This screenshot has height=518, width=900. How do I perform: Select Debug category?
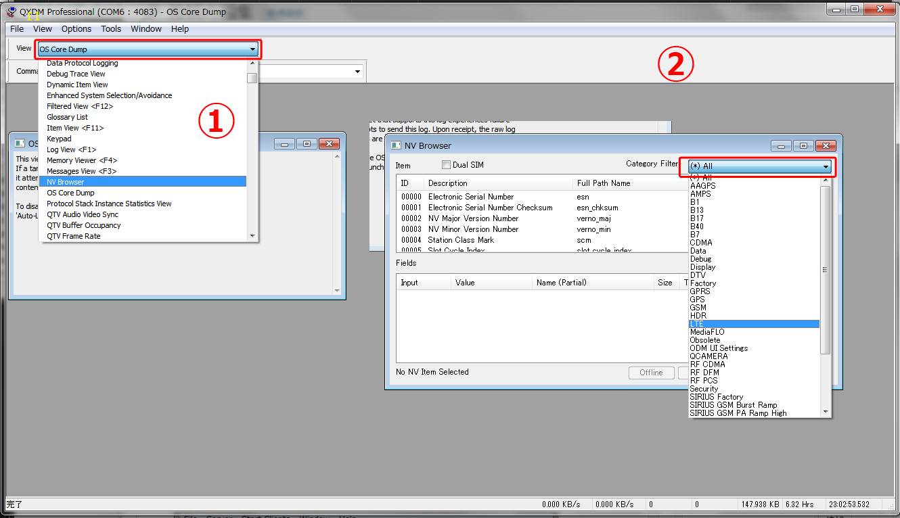(701, 259)
